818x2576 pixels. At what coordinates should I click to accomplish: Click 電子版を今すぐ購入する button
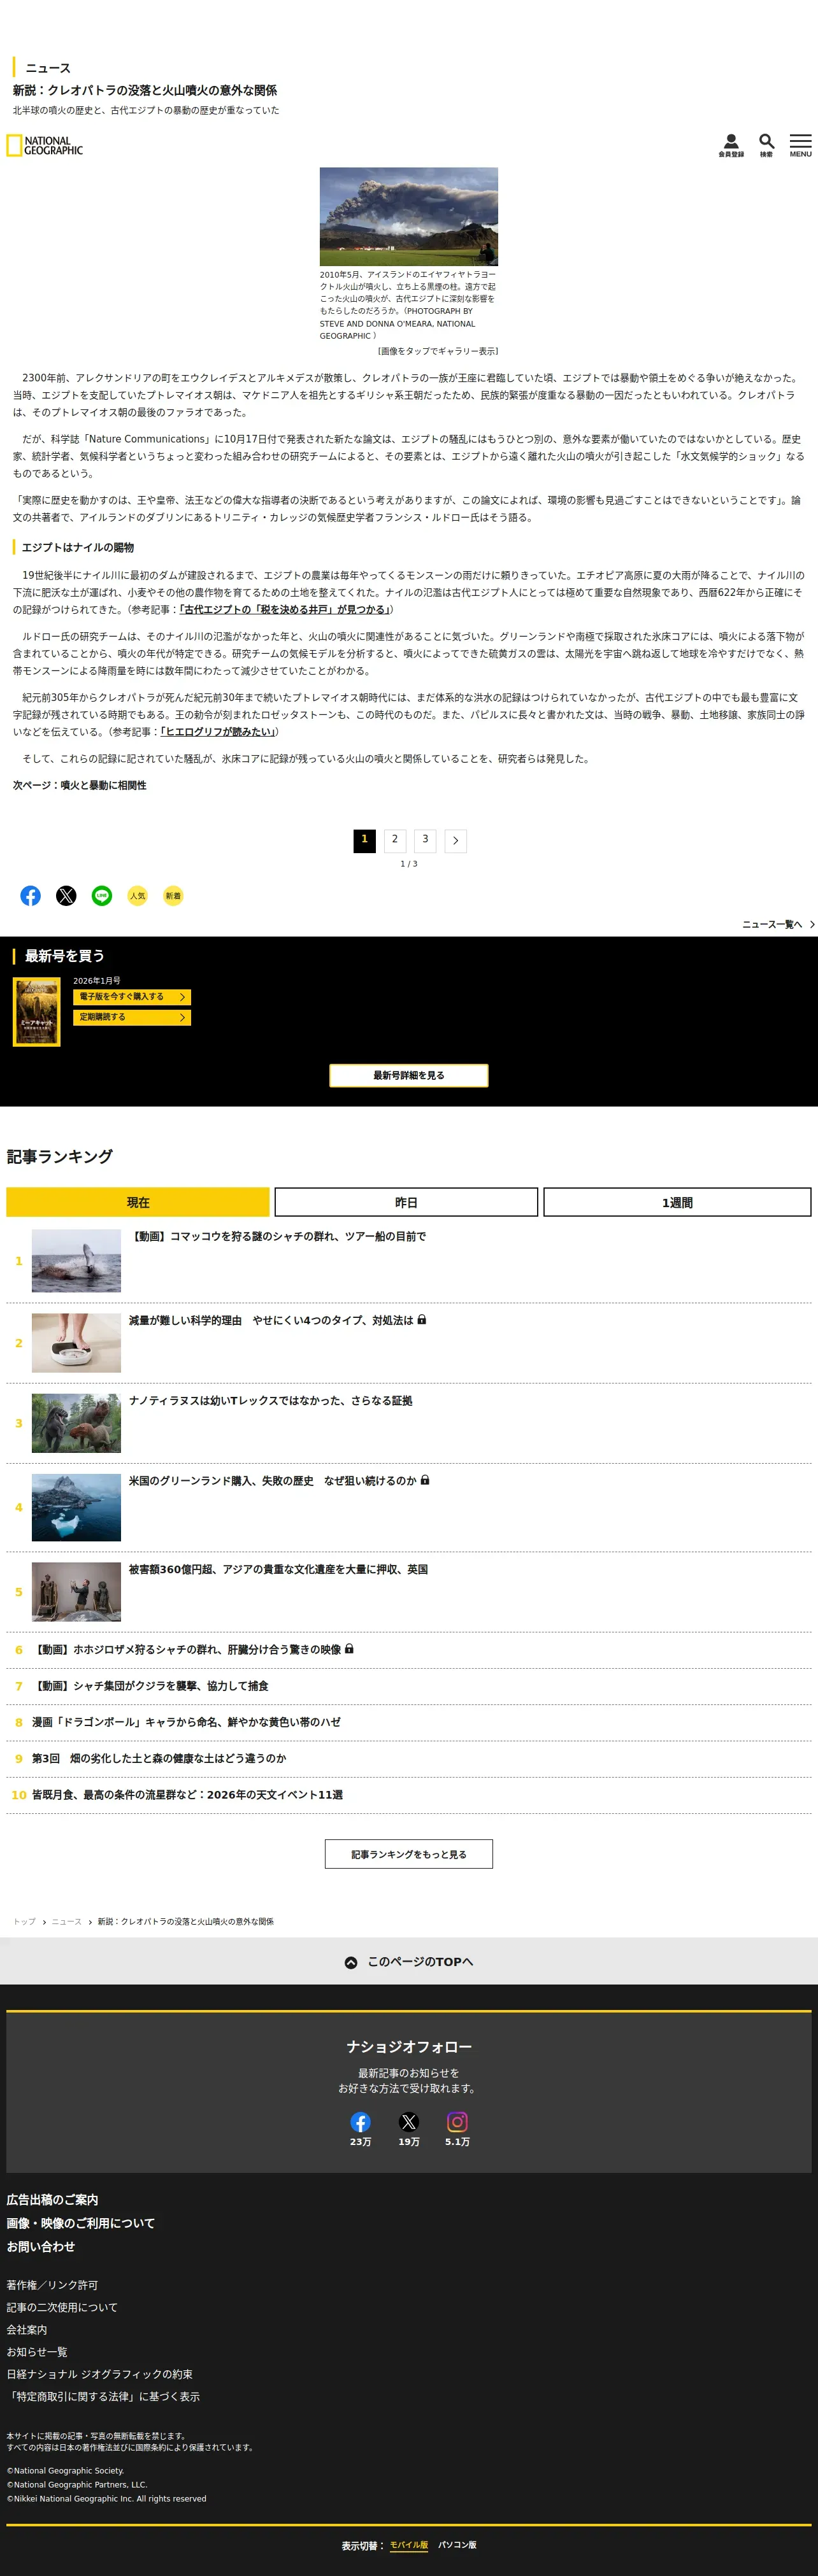(131, 997)
